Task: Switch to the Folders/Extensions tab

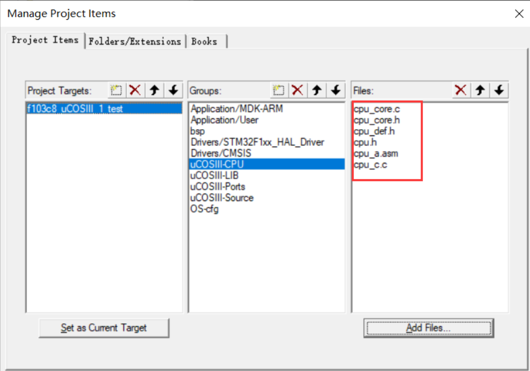Action: pyautogui.click(x=136, y=41)
